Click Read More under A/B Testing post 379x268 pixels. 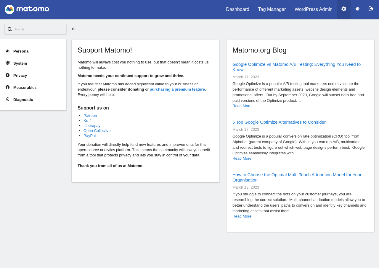coord(242,106)
